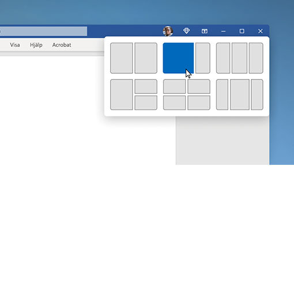Open the Acrobat ribbon tab
294x294 pixels.
tap(62, 45)
